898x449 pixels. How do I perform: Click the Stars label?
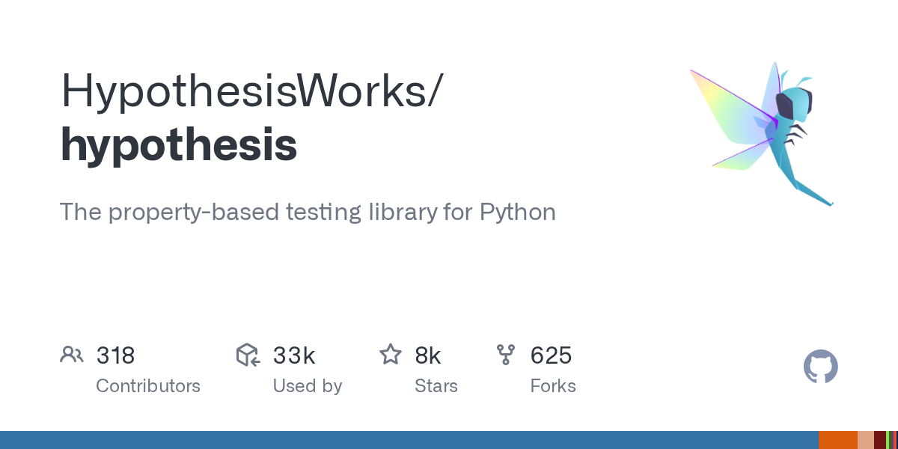[436, 386]
